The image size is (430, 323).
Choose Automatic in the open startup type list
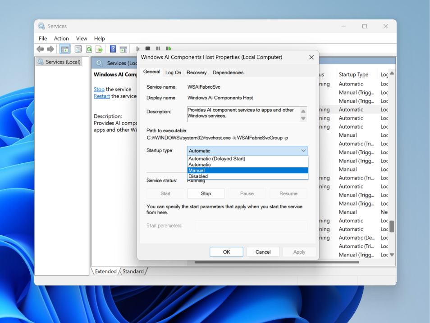(x=247, y=165)
